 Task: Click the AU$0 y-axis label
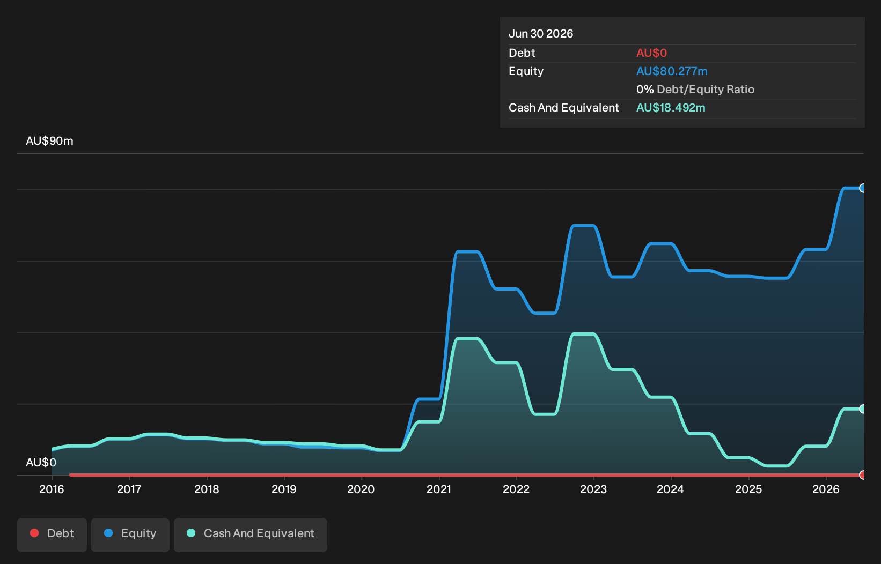coord(41,463)
